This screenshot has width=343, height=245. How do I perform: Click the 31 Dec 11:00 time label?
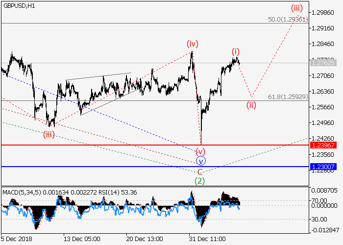click(208, 239)
